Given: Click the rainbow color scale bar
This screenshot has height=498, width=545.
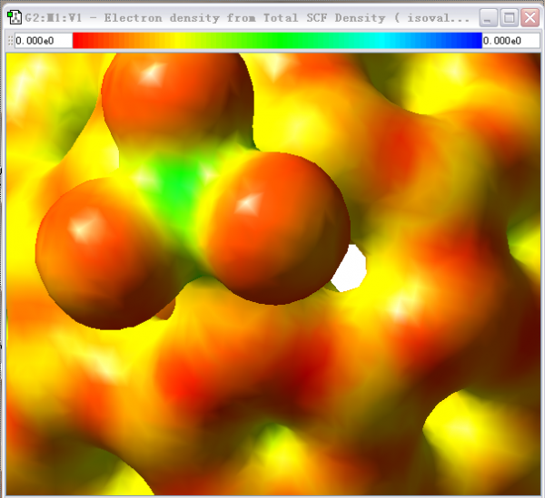Looking at the screenshot, I should tap(277, 41).
